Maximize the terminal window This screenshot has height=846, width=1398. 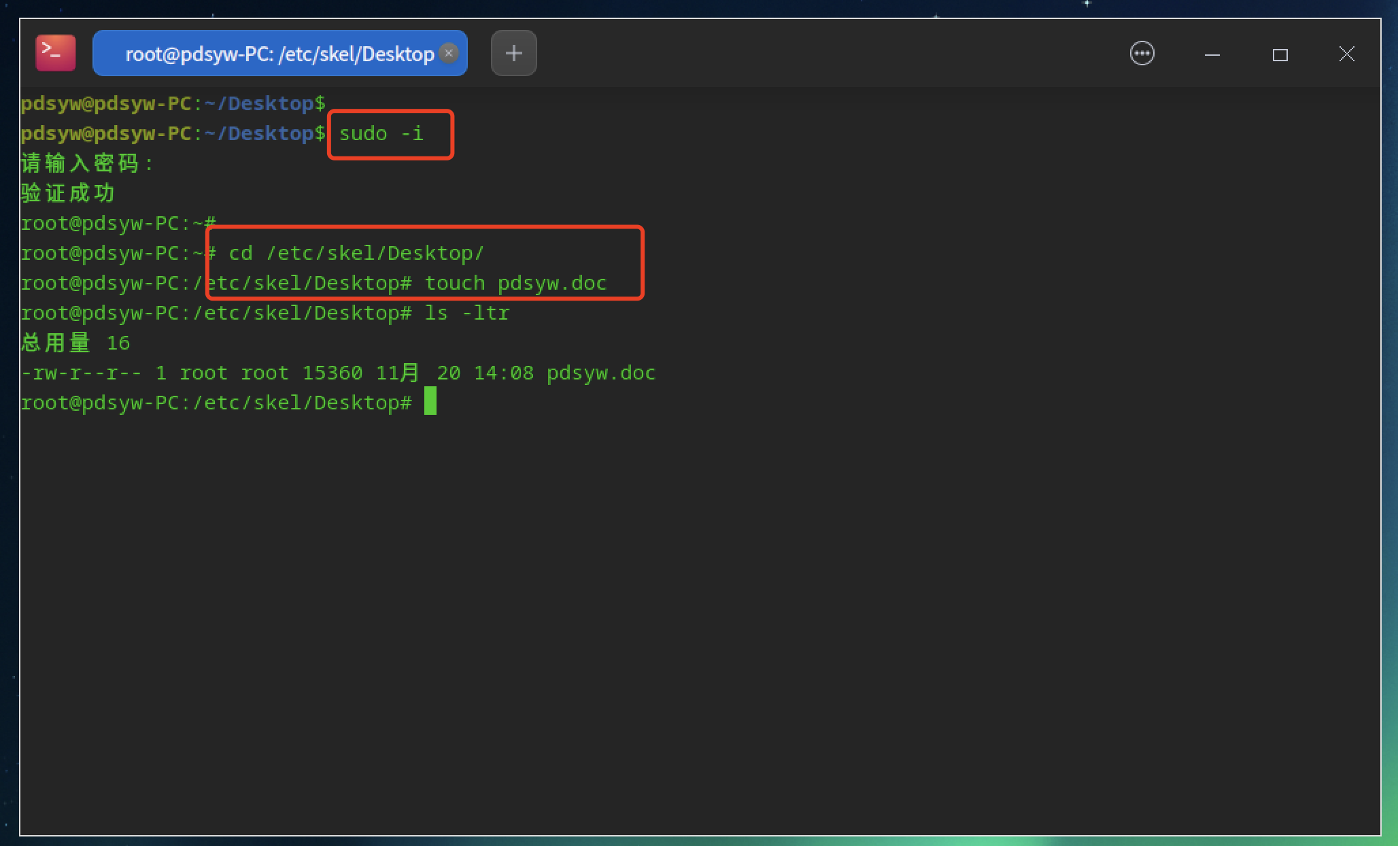1280,54
